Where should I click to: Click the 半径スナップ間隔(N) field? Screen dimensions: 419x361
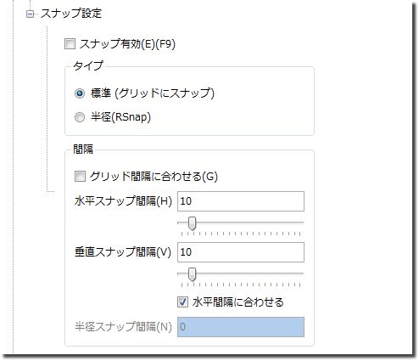pos(241,327)
